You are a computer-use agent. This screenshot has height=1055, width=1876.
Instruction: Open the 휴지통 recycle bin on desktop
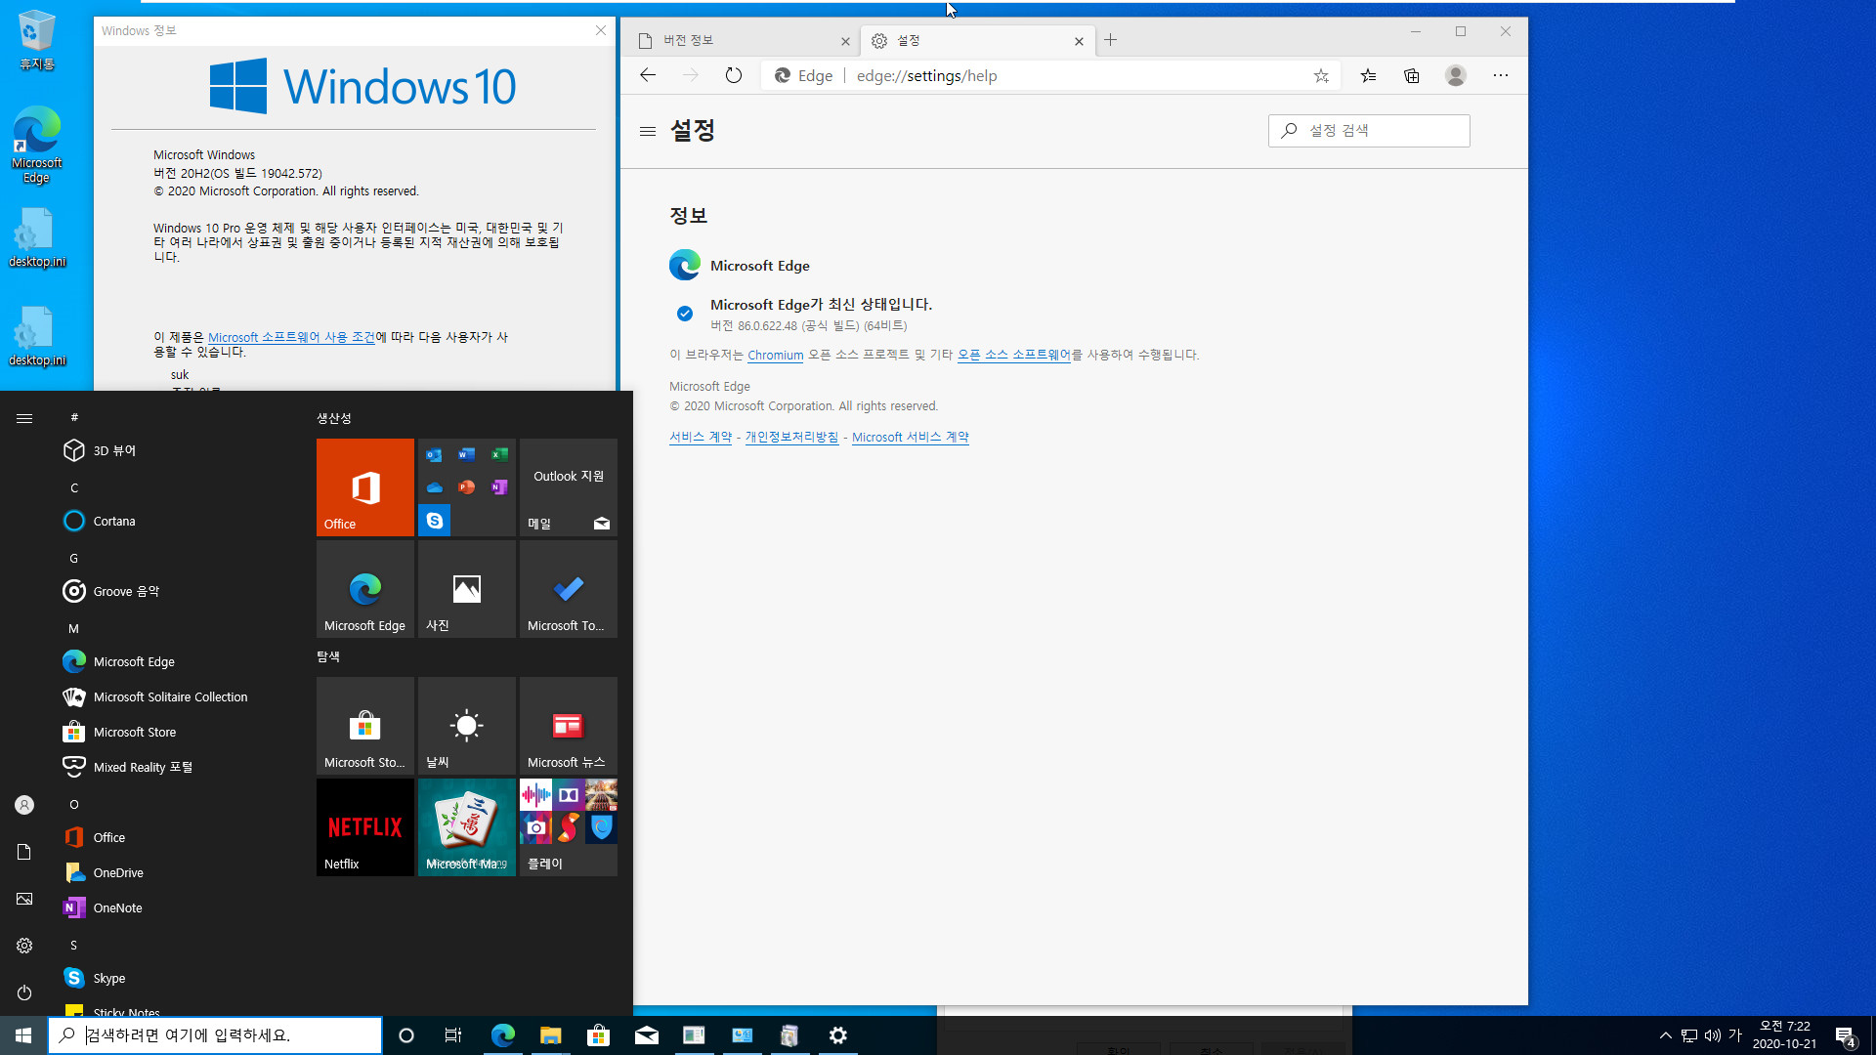click(37, 41)
